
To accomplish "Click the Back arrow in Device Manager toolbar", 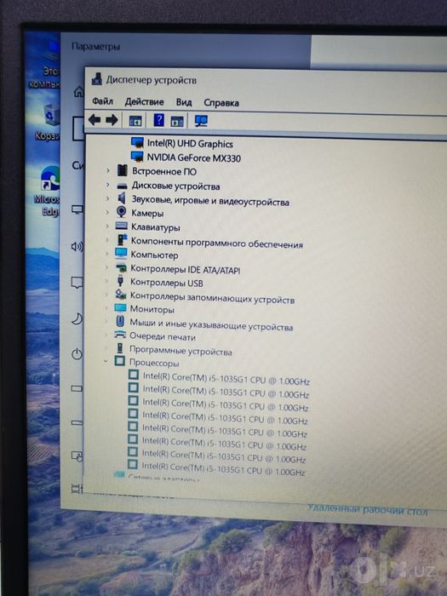I will click(95, 120).
